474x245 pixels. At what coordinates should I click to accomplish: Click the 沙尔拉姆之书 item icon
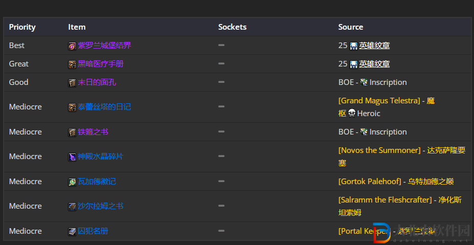[72, 207]
